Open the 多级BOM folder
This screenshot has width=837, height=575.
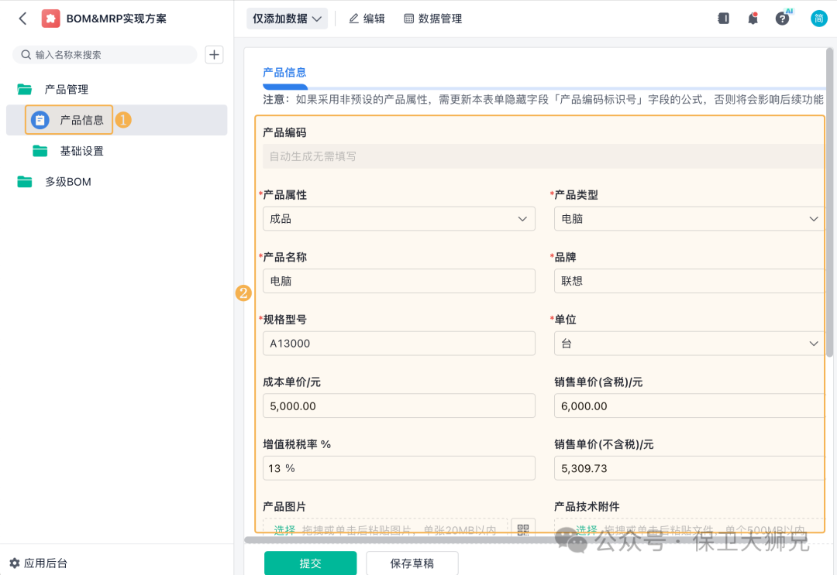(x=67, y=182)
